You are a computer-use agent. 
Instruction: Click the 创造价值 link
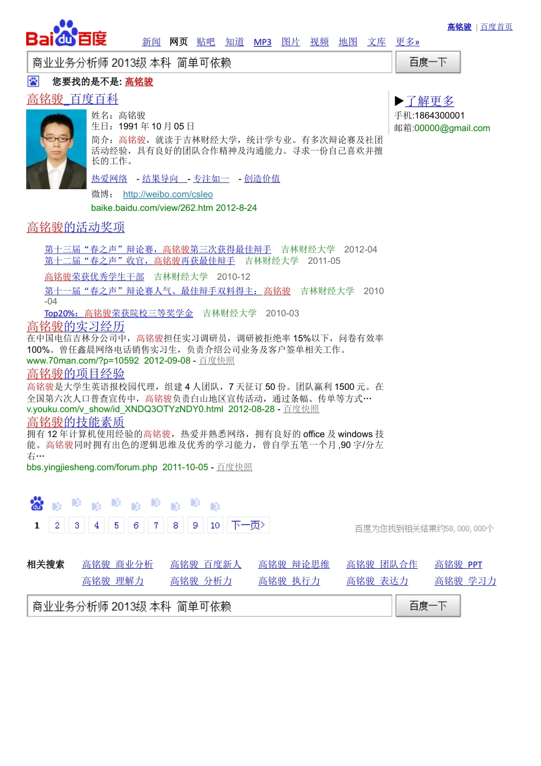[262, 178]
